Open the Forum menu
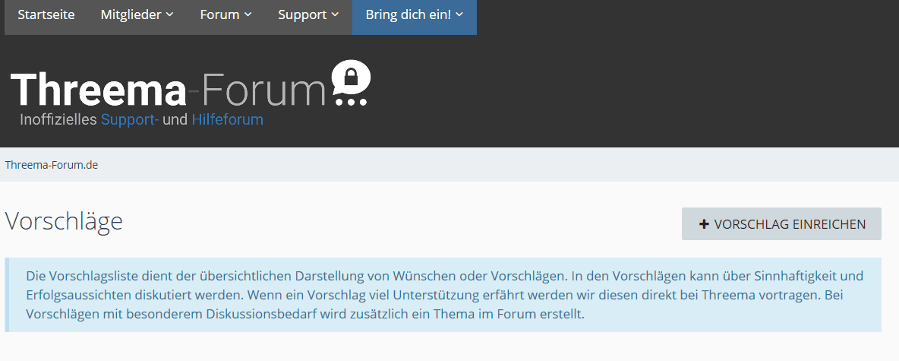This screenshot has height=361, width=899. [x=226, y=15]
